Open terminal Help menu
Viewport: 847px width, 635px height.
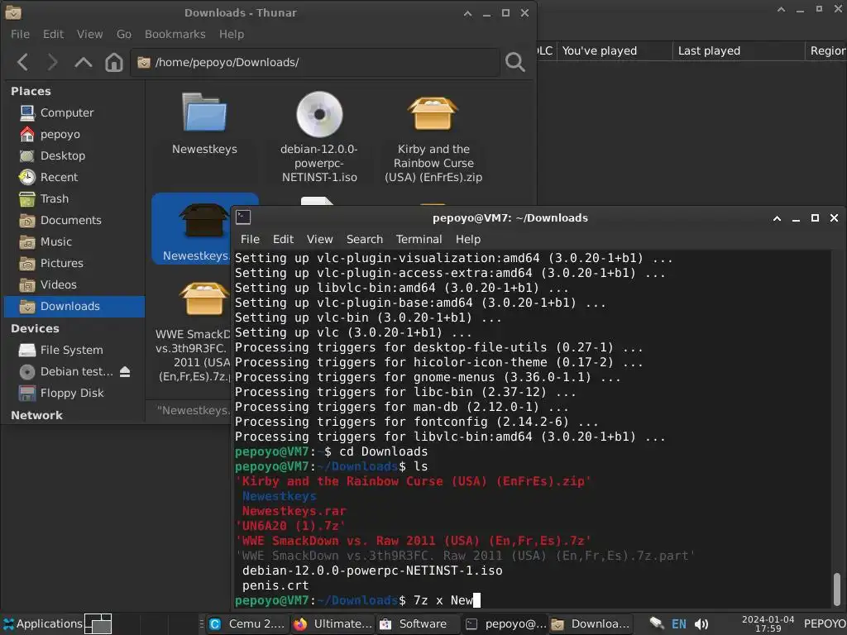pos(468,239)
